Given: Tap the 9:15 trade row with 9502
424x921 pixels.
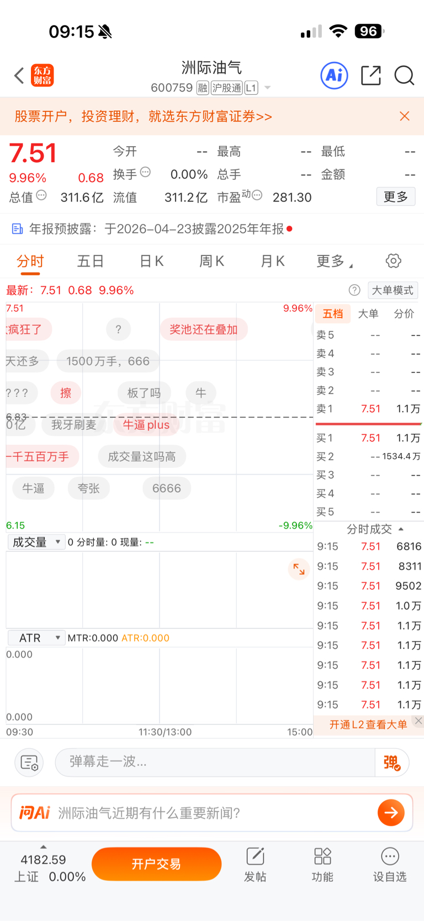Looking at the screenshot, I should click(369, 586).
